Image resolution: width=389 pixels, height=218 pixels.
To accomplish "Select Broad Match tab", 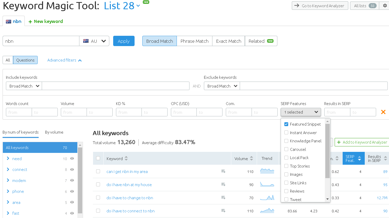I will coord(160,41).
